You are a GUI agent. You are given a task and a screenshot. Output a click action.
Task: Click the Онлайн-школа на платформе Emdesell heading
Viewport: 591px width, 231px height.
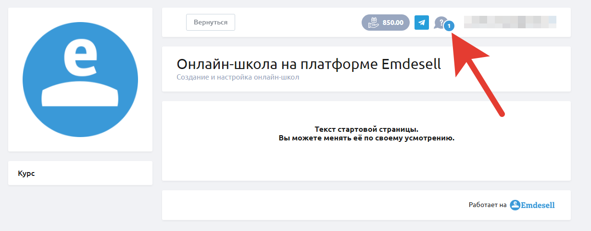[308, 64]
